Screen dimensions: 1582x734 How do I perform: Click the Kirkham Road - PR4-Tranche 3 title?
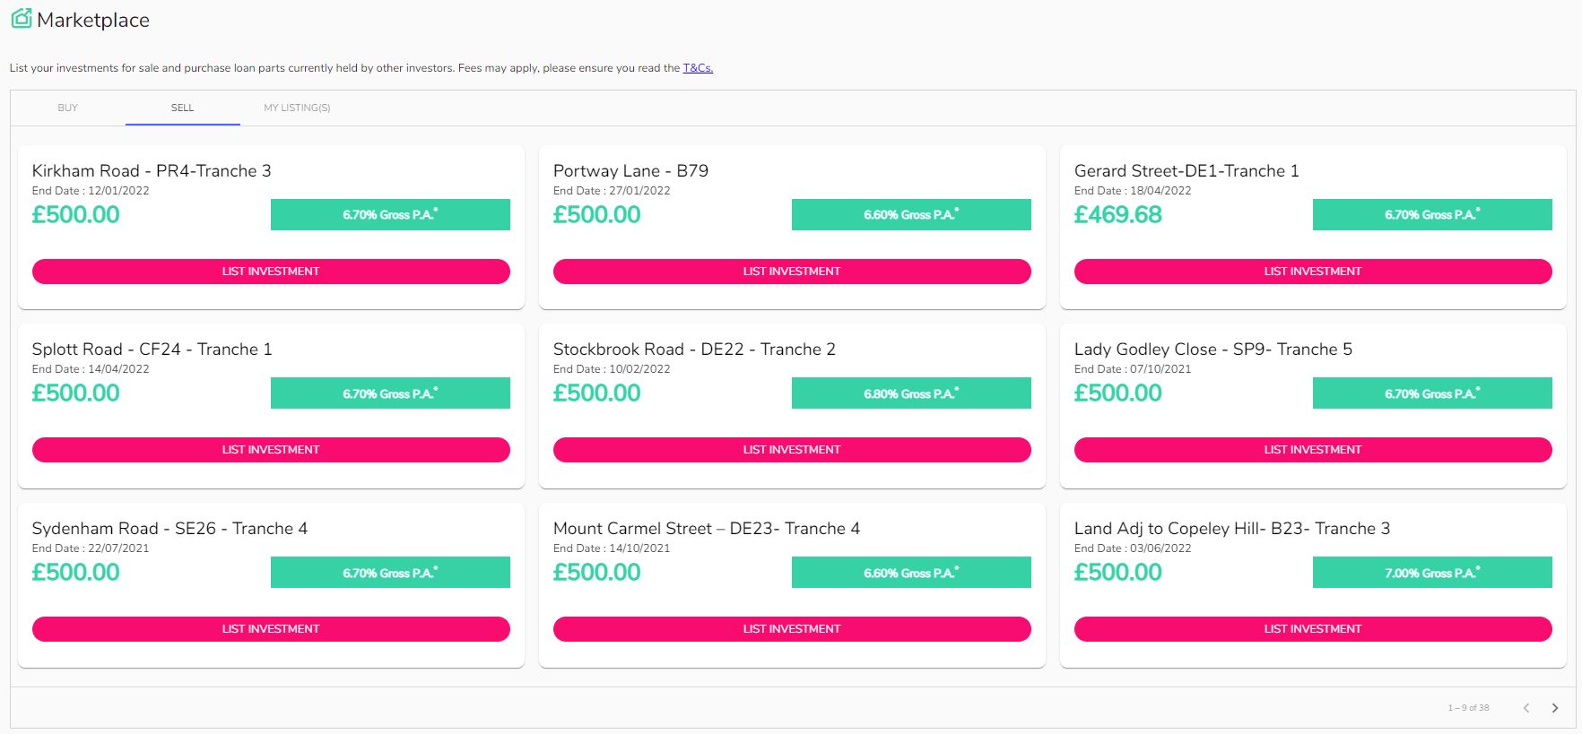coord(152,171)
